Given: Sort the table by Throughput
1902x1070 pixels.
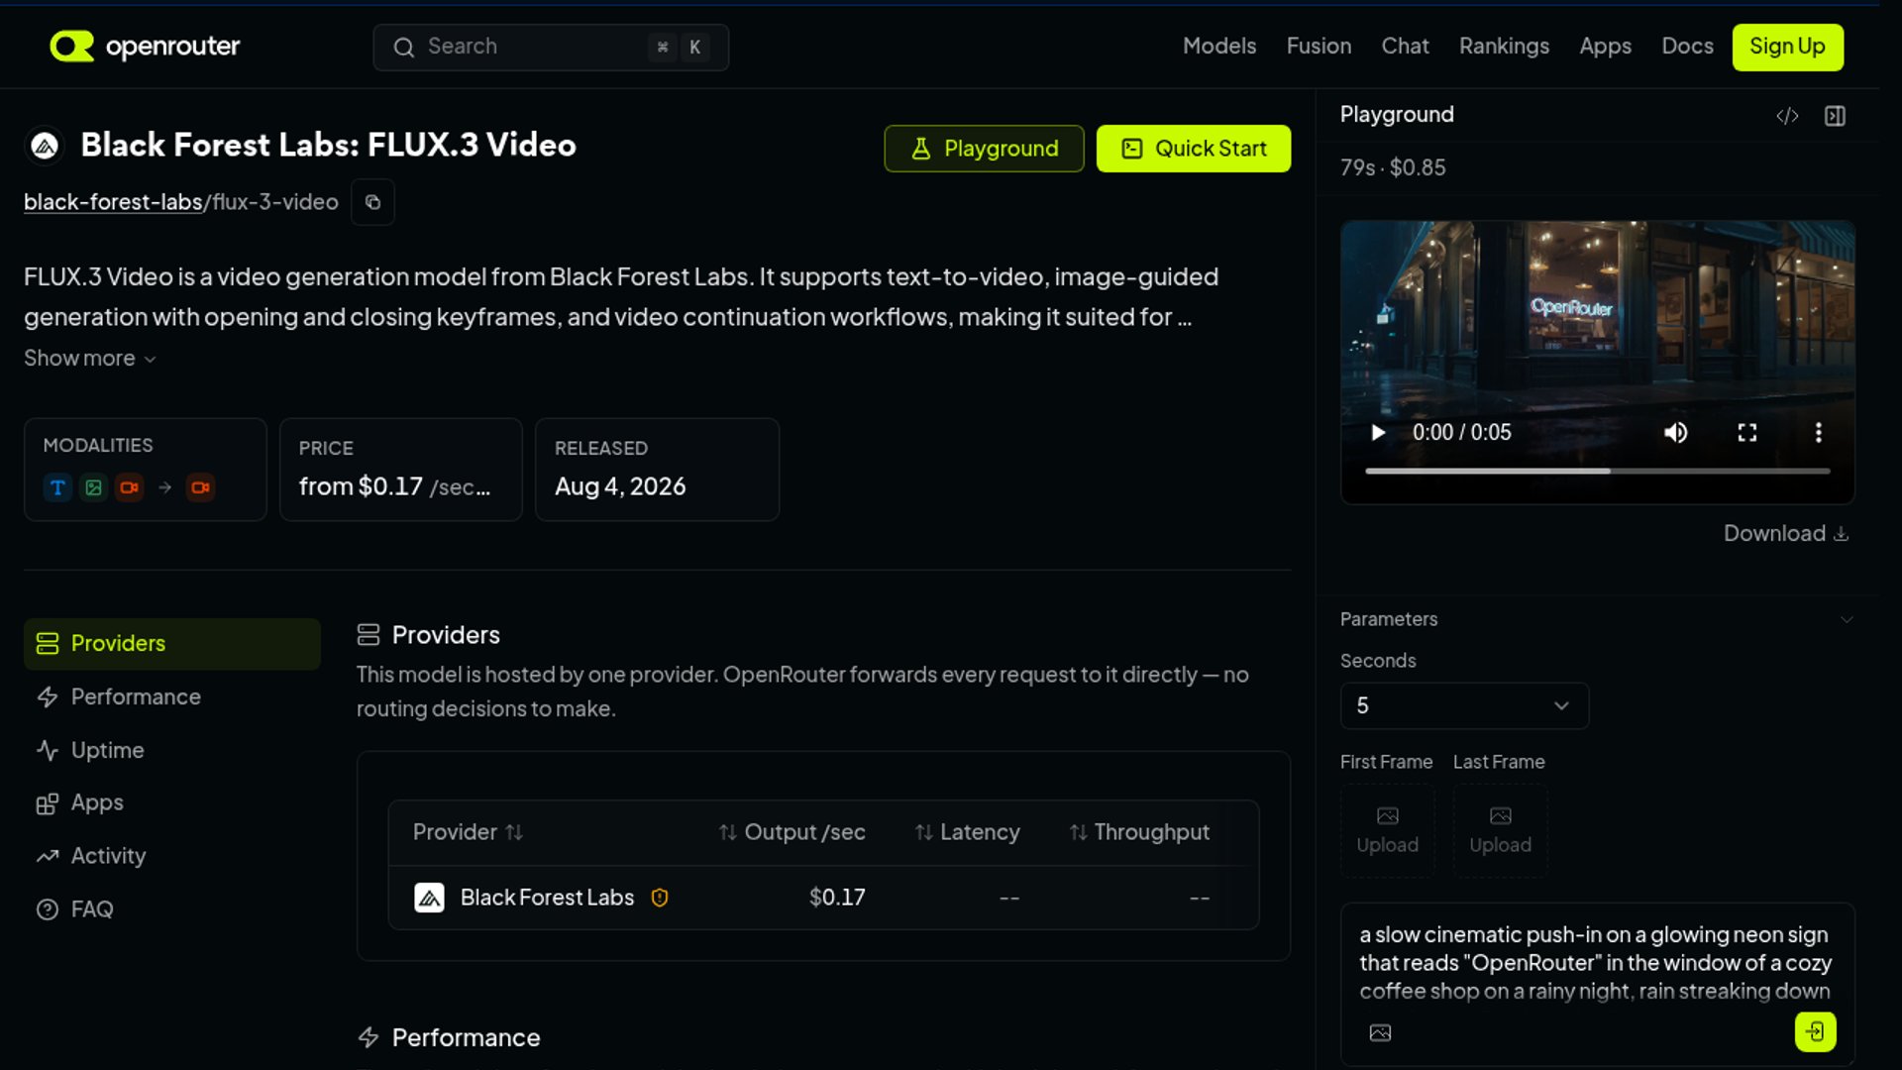Looking at the screenshot, I should (x=1139, y=832).
